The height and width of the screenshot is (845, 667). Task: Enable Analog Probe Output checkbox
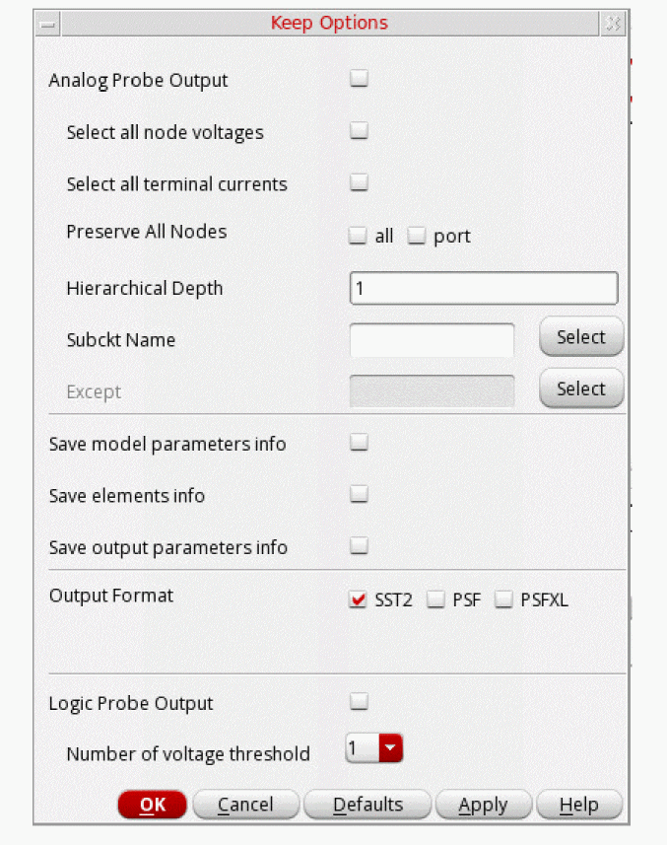pos(360,79)
